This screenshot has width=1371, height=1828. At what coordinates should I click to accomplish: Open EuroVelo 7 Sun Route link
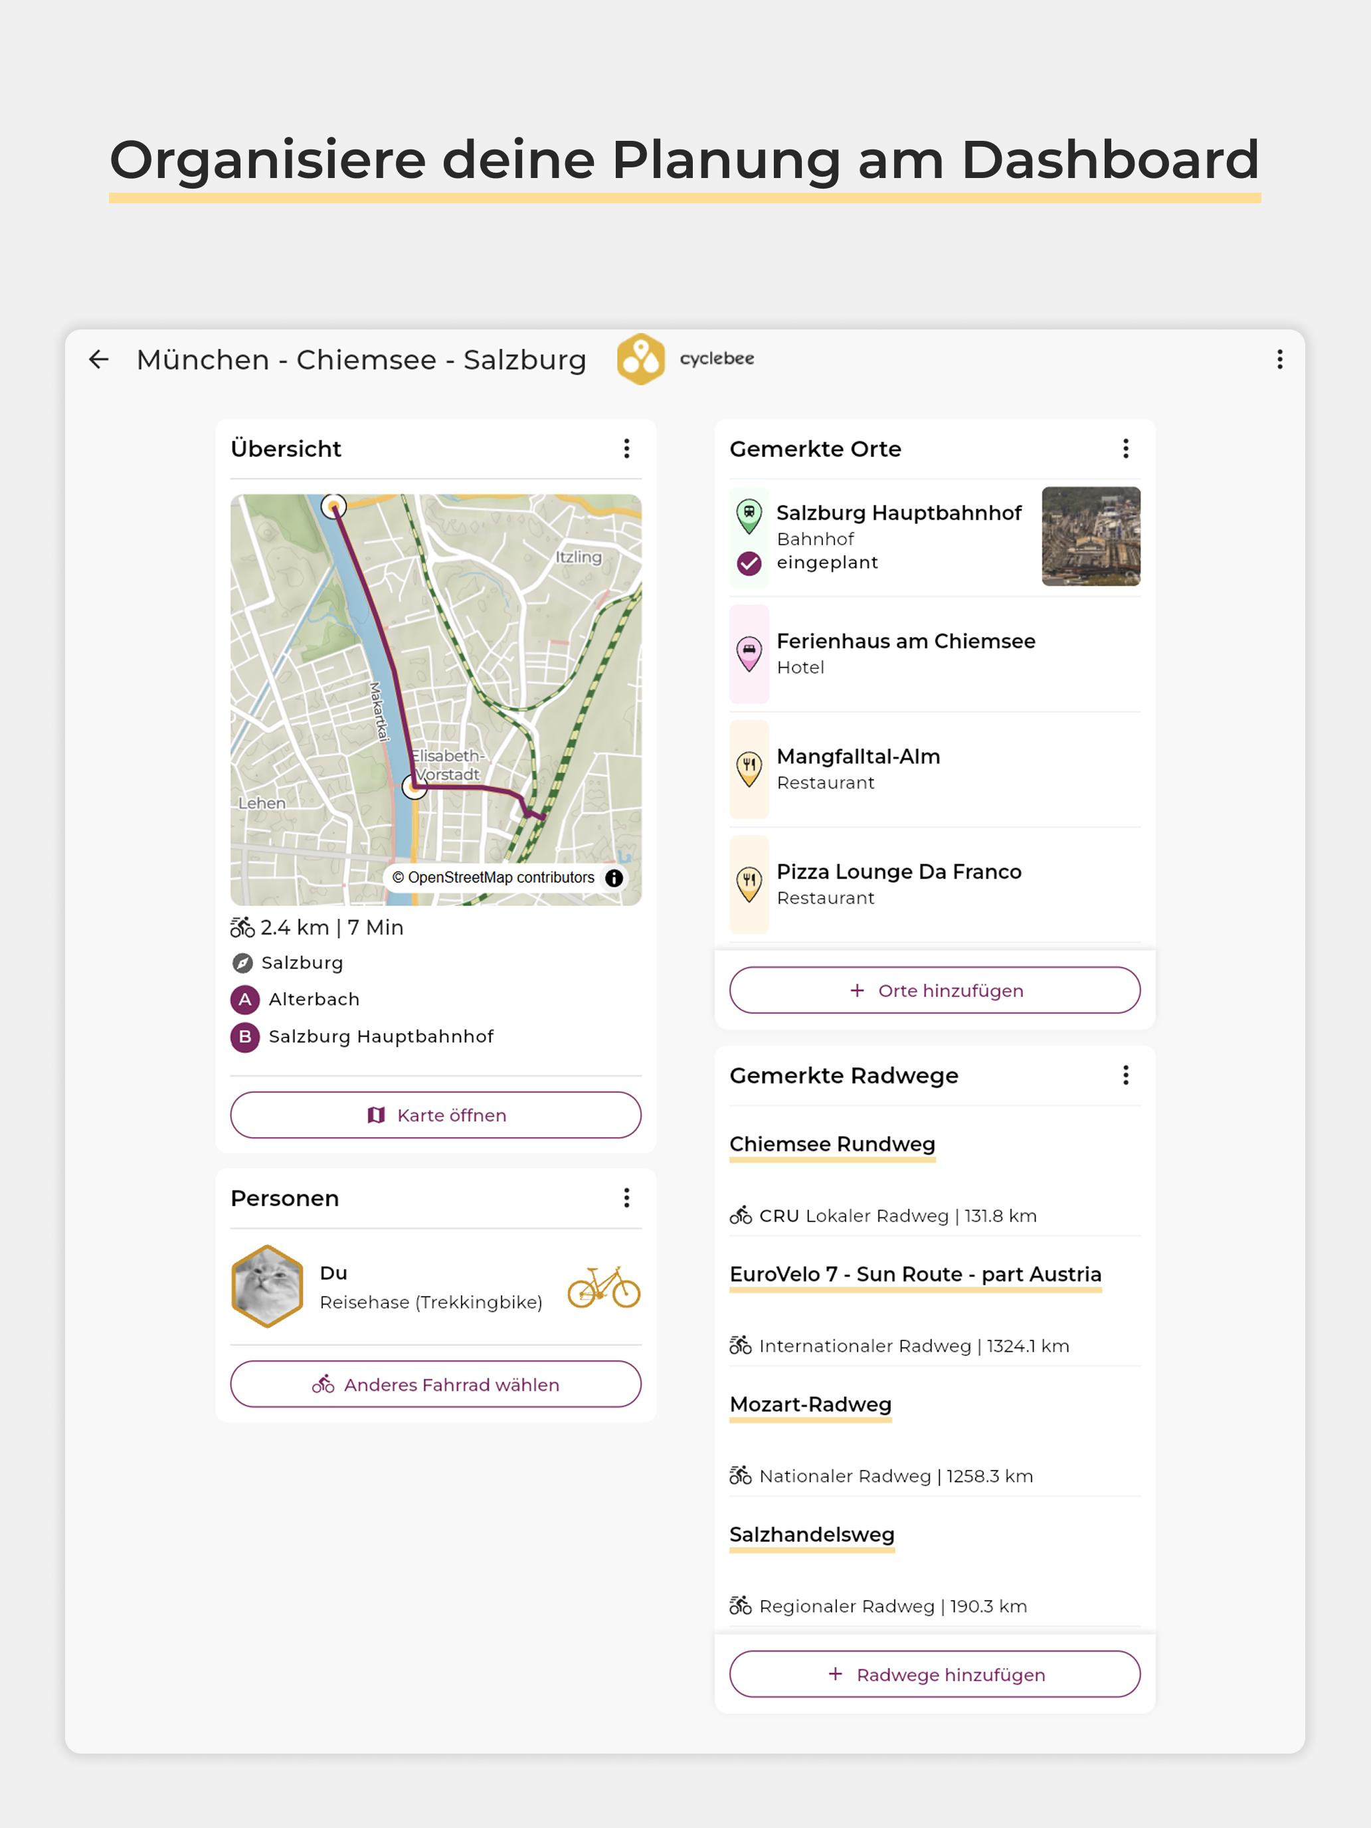click(x=915, y=1274)
